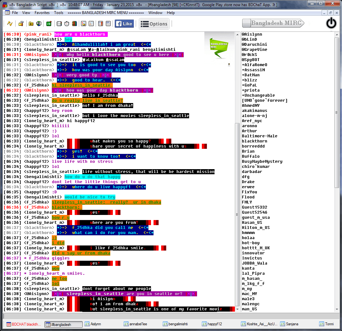Switch to the Koshte_Asi__AizU query tab
This screenshot has height=331, width=342.
point(259,324)
